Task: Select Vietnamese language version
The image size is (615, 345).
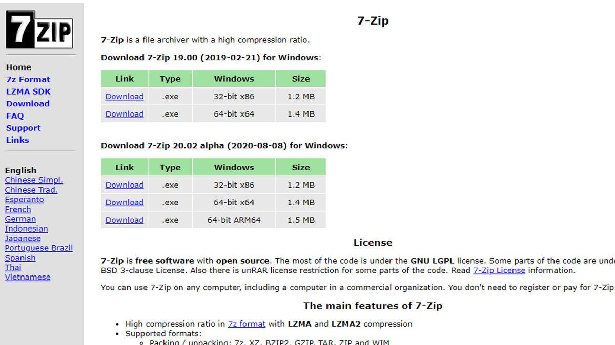Action: (28, 278)
